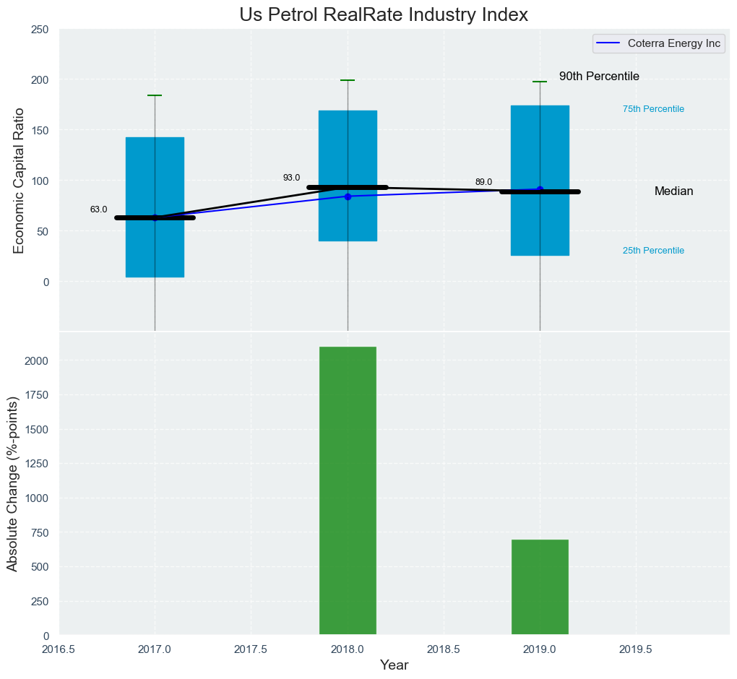Screen dimensions: 737x679
Task: Click the blue line sample in the legend
Action: pos(608,43)
